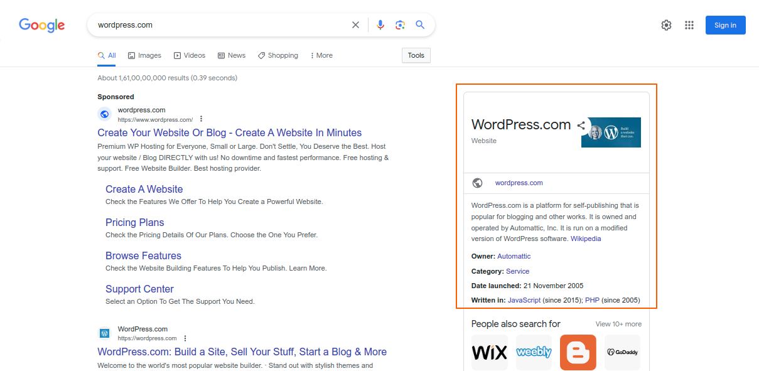The image size is (759, 371).
Task: Click the blue search magnifier icon
Action: [420, 25]
